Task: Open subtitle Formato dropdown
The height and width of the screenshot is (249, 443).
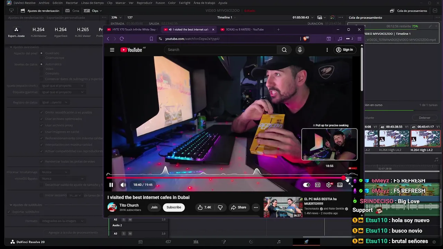Action: click(x=63, y=221)
